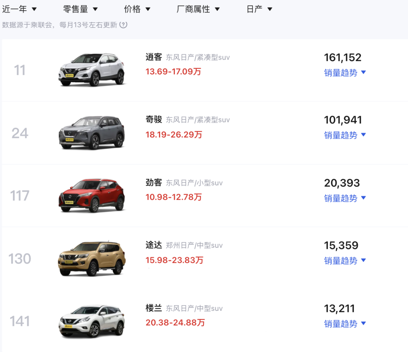408x352 pixels.
Task: Click the white 楼兰 car image
Action: [92, 321]
